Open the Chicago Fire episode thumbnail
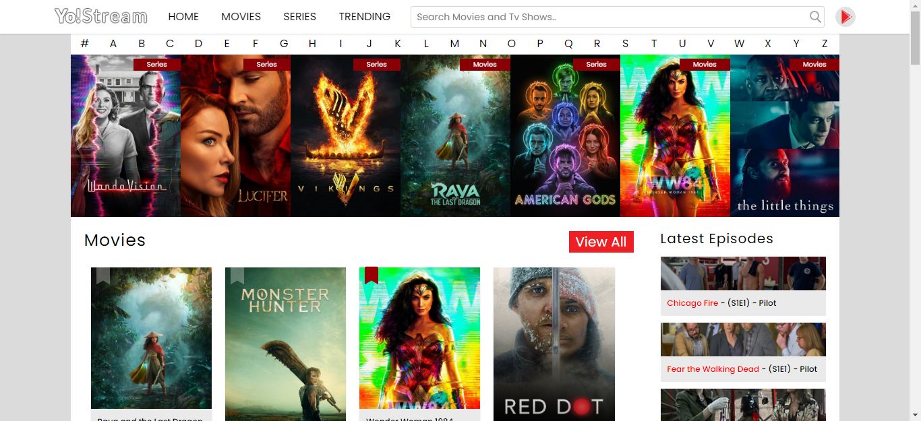Image resolution: width=921 pixels, height=421 pixels. (743, 273)
